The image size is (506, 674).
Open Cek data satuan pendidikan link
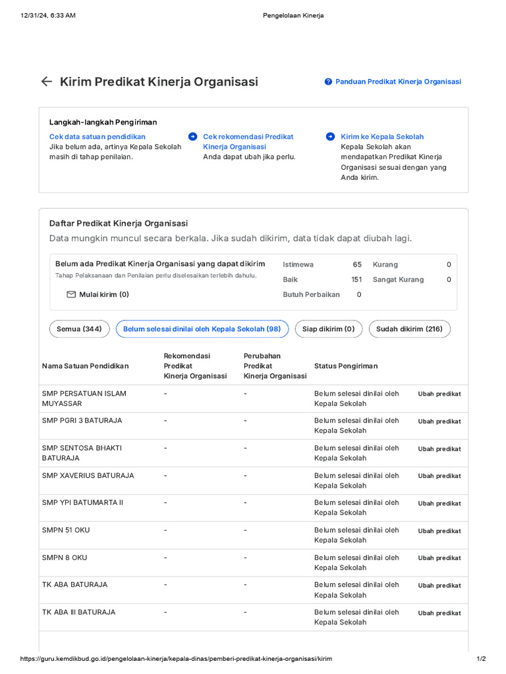[98, 137]
